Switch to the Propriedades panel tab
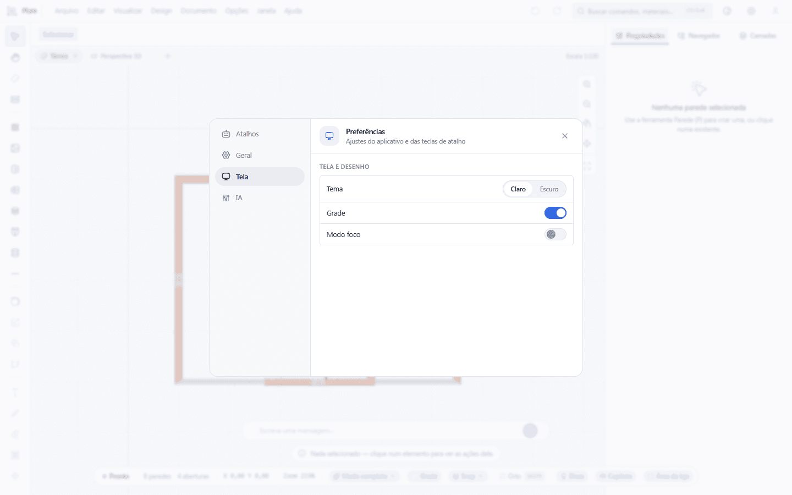 (x=640, y=36)
